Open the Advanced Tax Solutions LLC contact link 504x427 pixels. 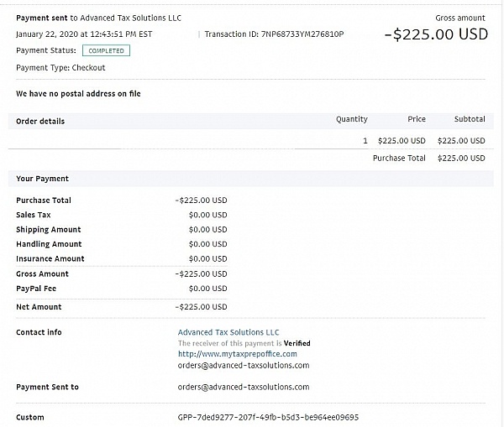click(x=228, y=332)
